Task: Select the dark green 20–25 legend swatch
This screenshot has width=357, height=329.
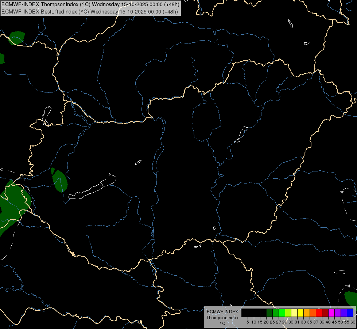Action: click(269, 313)
